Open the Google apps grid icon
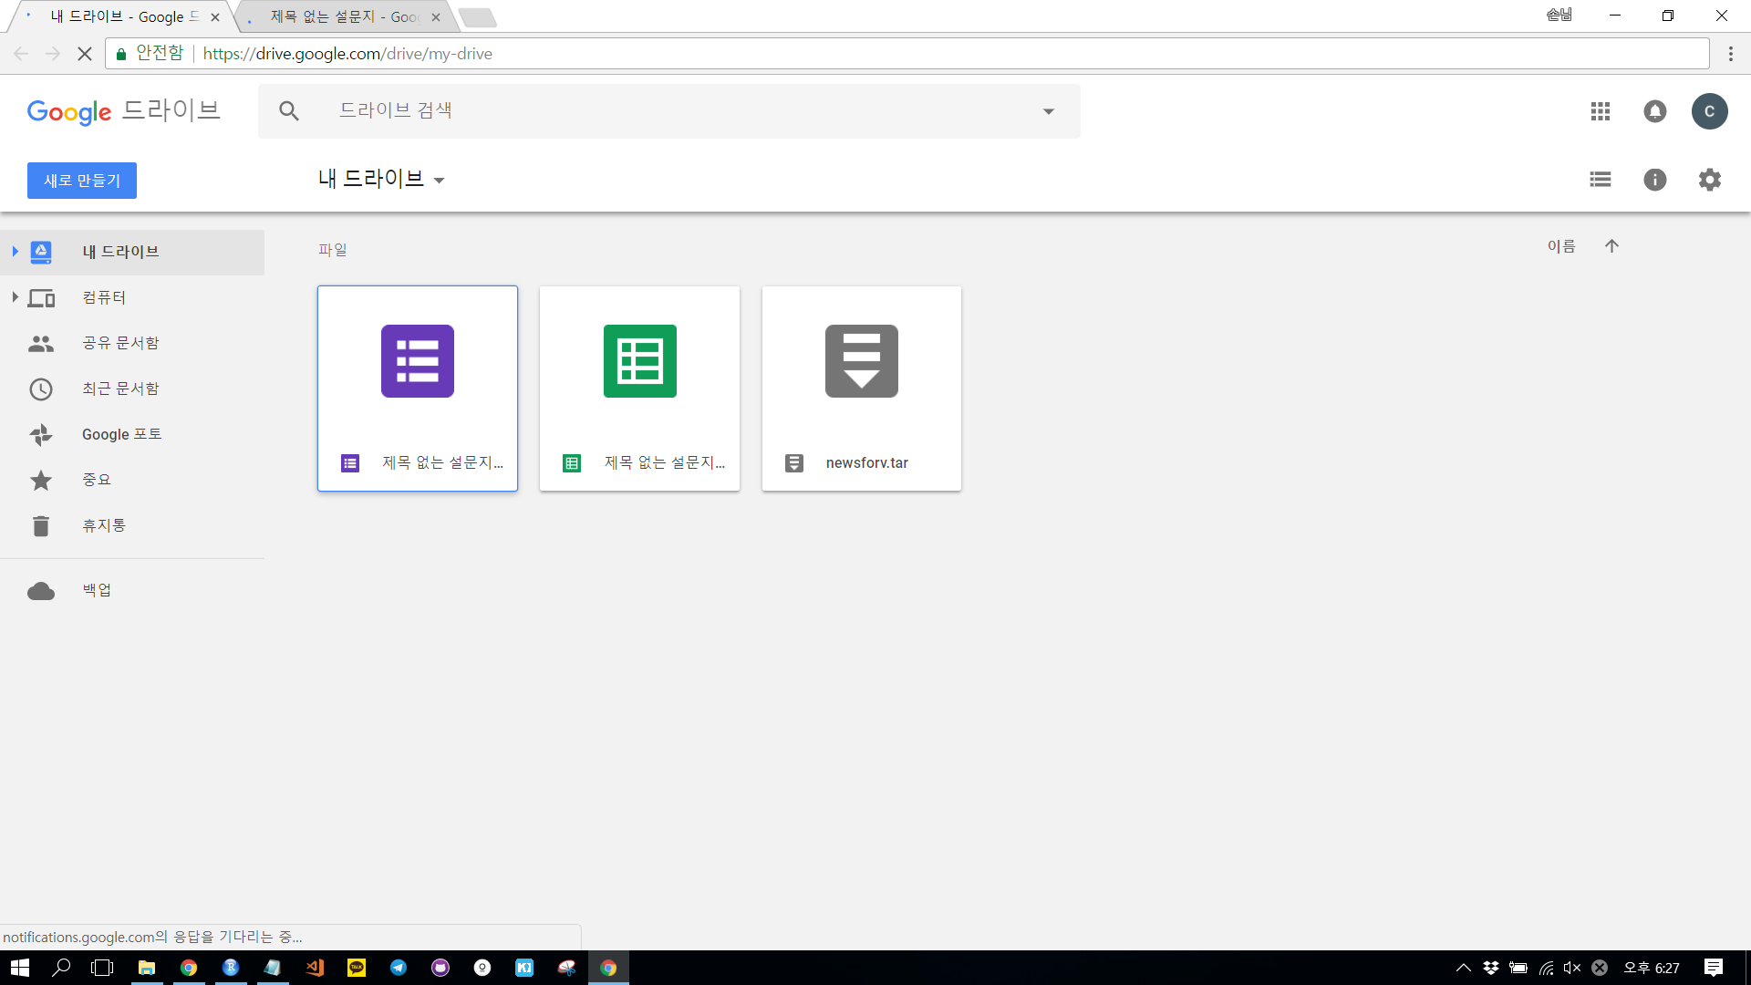The height and width of the screenshot is (985, 1751). click(x=1600, y=111)
